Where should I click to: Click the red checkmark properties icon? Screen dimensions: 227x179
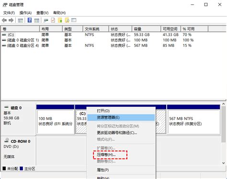53,20
